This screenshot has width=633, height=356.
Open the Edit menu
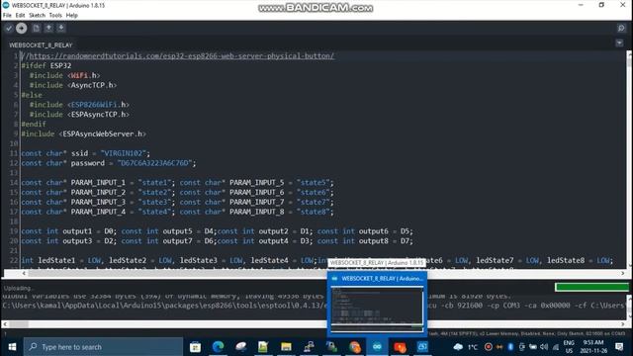coord(20,16)
